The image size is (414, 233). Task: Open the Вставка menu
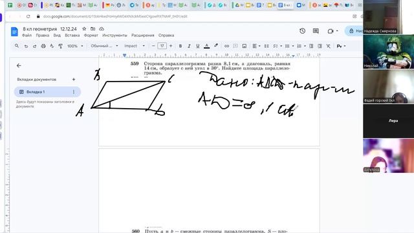click(x=72, y=35)
